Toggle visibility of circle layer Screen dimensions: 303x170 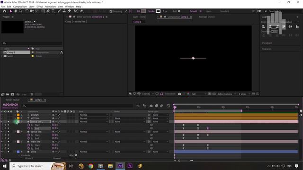pyautogui.click(x=2, y=152)
